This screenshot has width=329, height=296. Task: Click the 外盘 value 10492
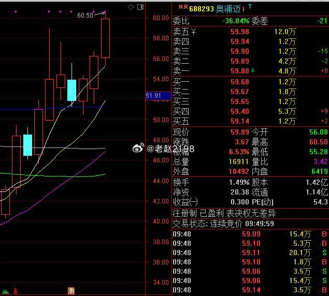238,171
